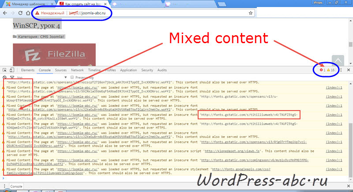The width and height of the screenshot is (353, 192).
Task: Click the page scrollbar down arrow
Action: pyautogui.click(x=350, y=63)
